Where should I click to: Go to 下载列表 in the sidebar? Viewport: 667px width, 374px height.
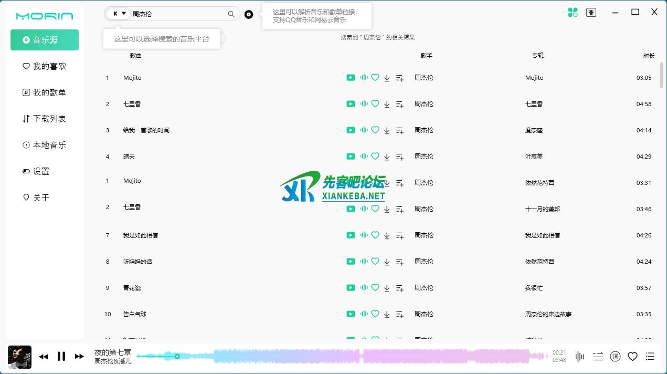tap(45, 119)
